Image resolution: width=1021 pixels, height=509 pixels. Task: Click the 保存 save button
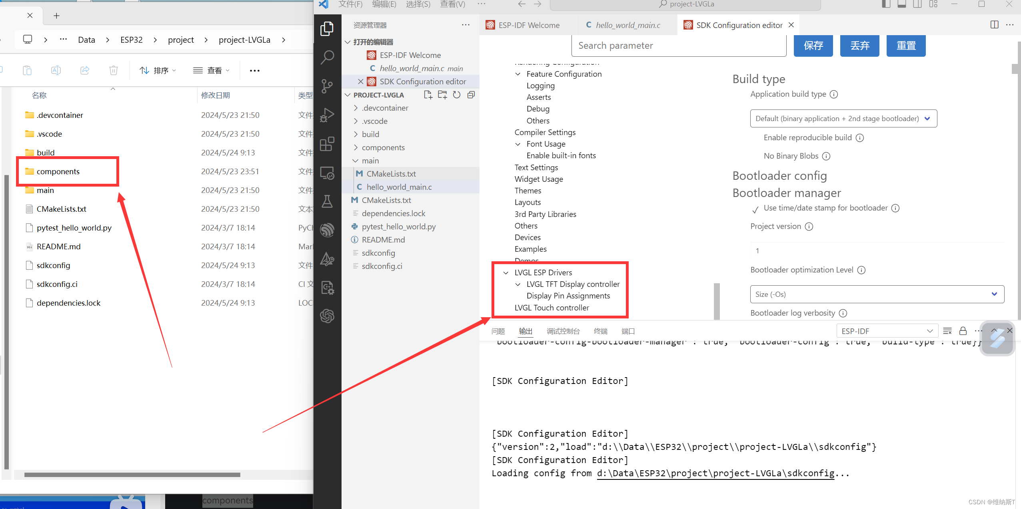(x=813, y=46)
